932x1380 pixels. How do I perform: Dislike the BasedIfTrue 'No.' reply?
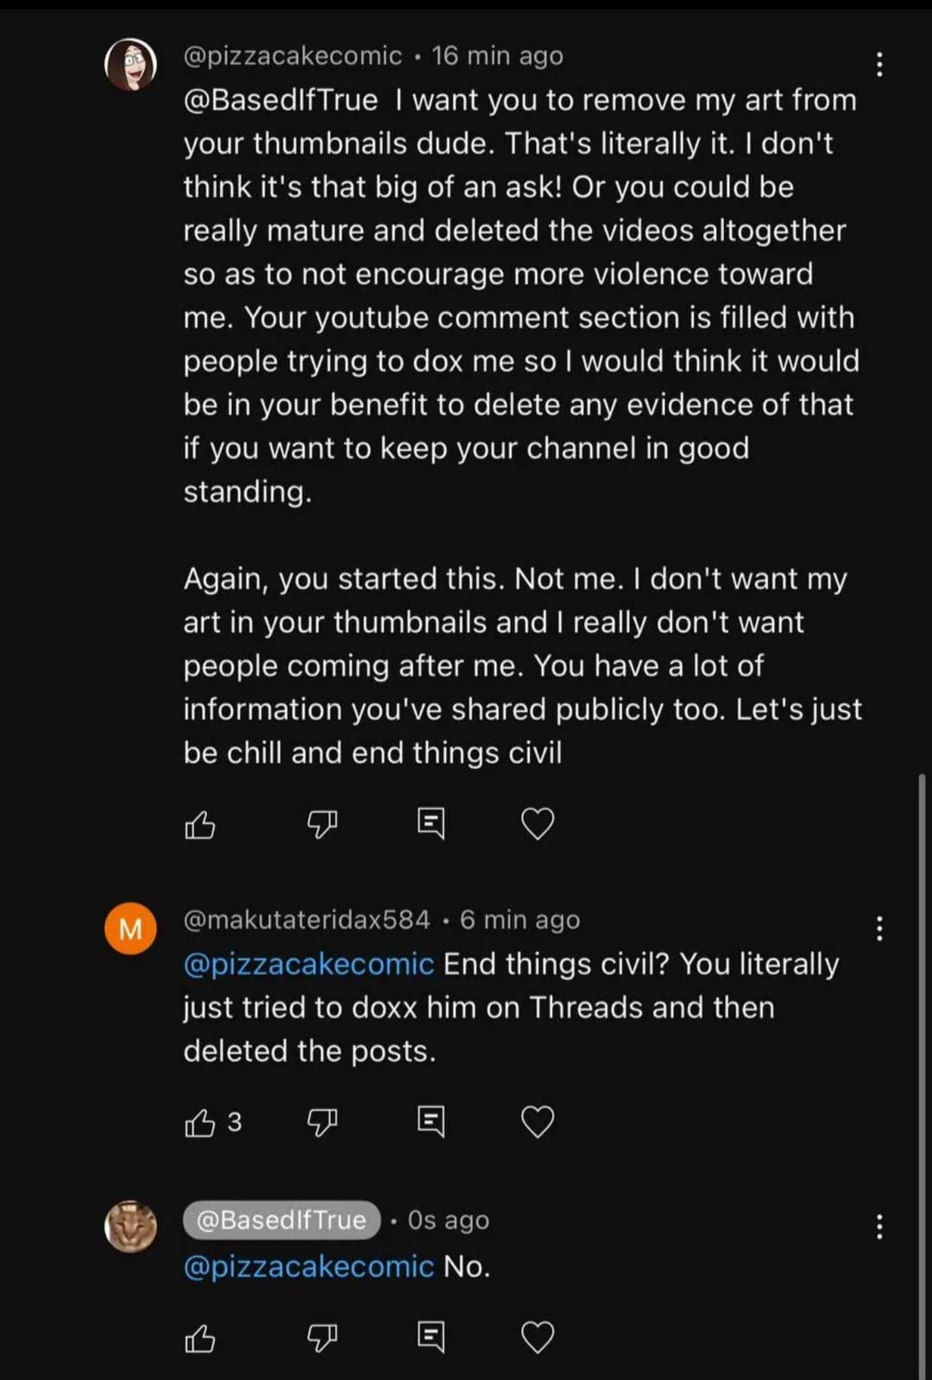pos(322,1338)
